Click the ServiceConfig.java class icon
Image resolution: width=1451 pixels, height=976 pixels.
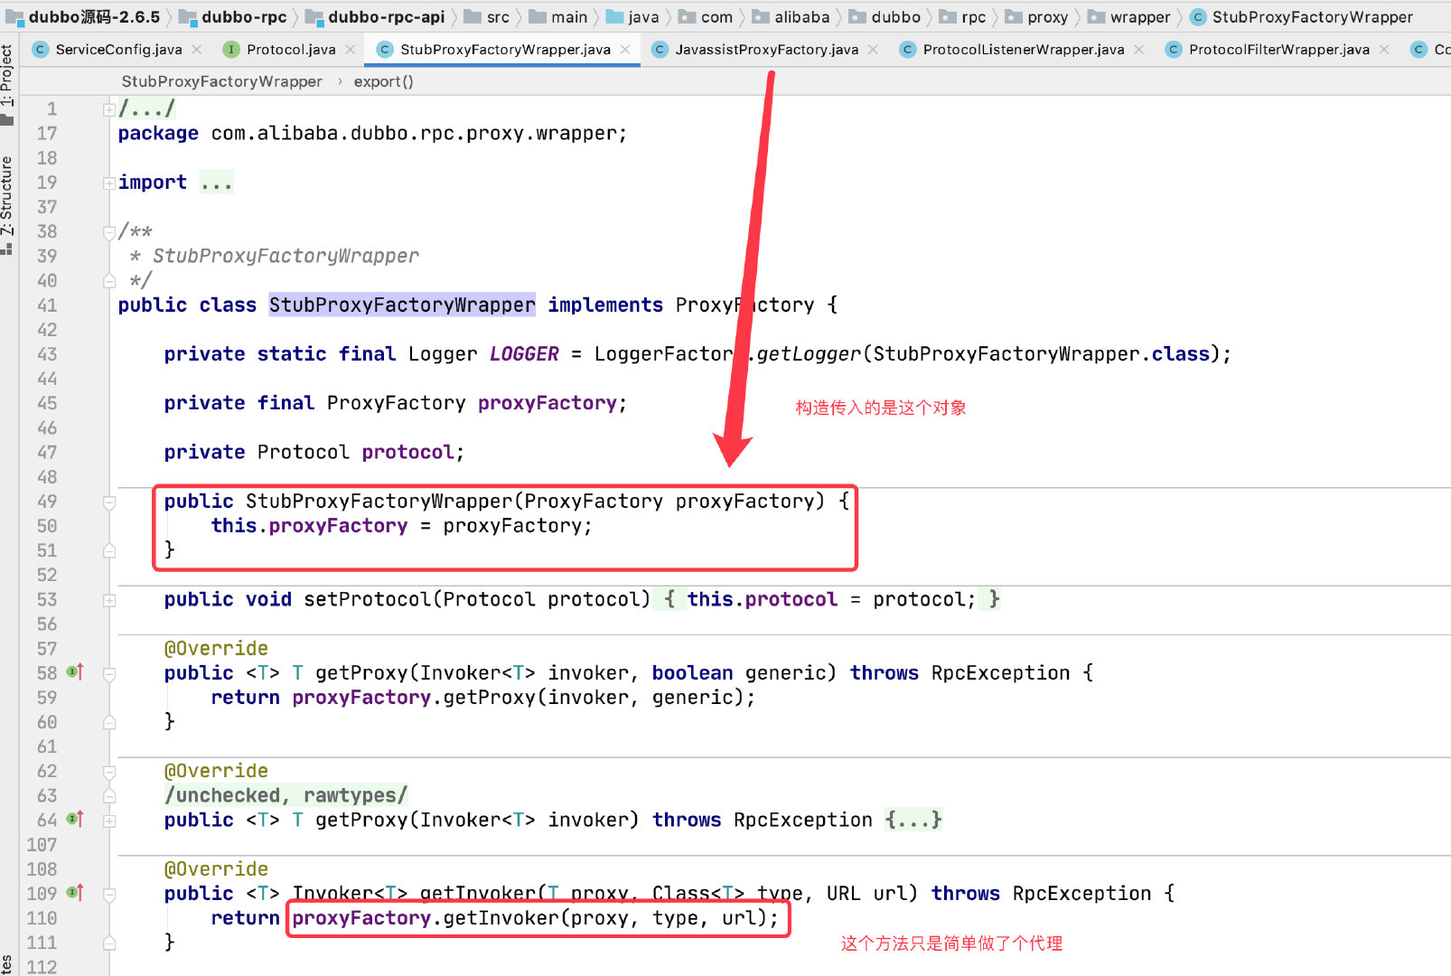point(41,50)
